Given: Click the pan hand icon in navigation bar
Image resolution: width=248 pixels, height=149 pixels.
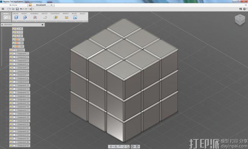Looking at the screenshot, I should (120, 146).
